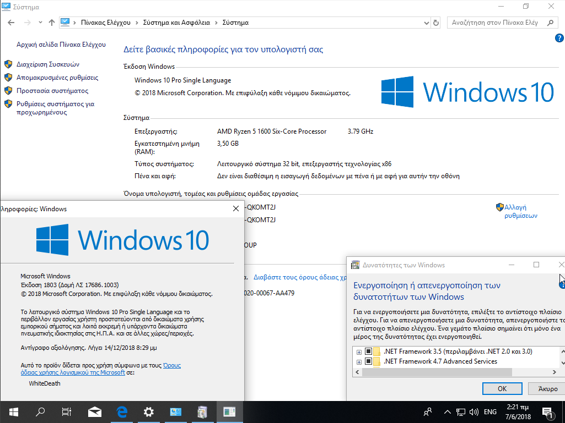Click the Forward arrow in the System window

pyautogui.click(x=27, y=23)
